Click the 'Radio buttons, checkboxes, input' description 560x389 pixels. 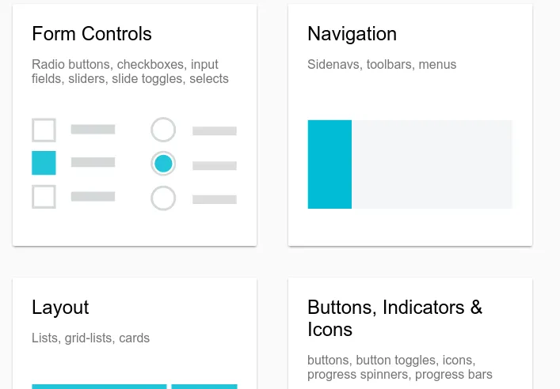pos(125,65)
